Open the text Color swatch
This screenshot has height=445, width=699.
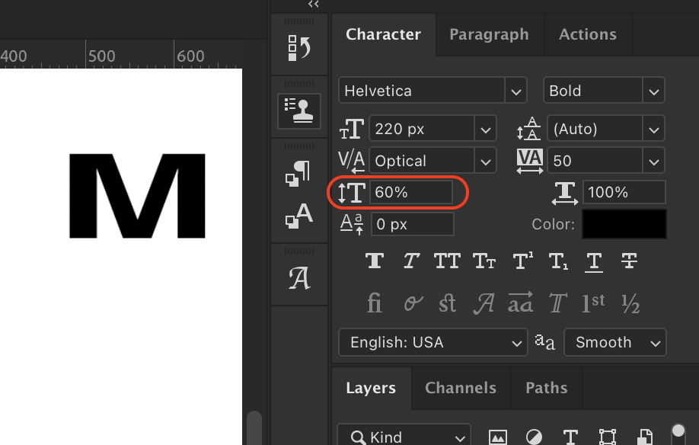click(x=624, y=224)
